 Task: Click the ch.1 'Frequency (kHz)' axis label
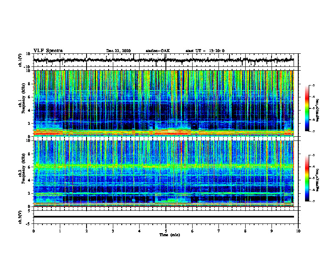[x=24, y=99]
